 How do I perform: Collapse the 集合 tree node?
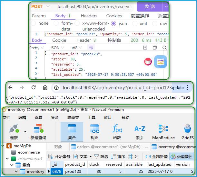click(12, 165)
